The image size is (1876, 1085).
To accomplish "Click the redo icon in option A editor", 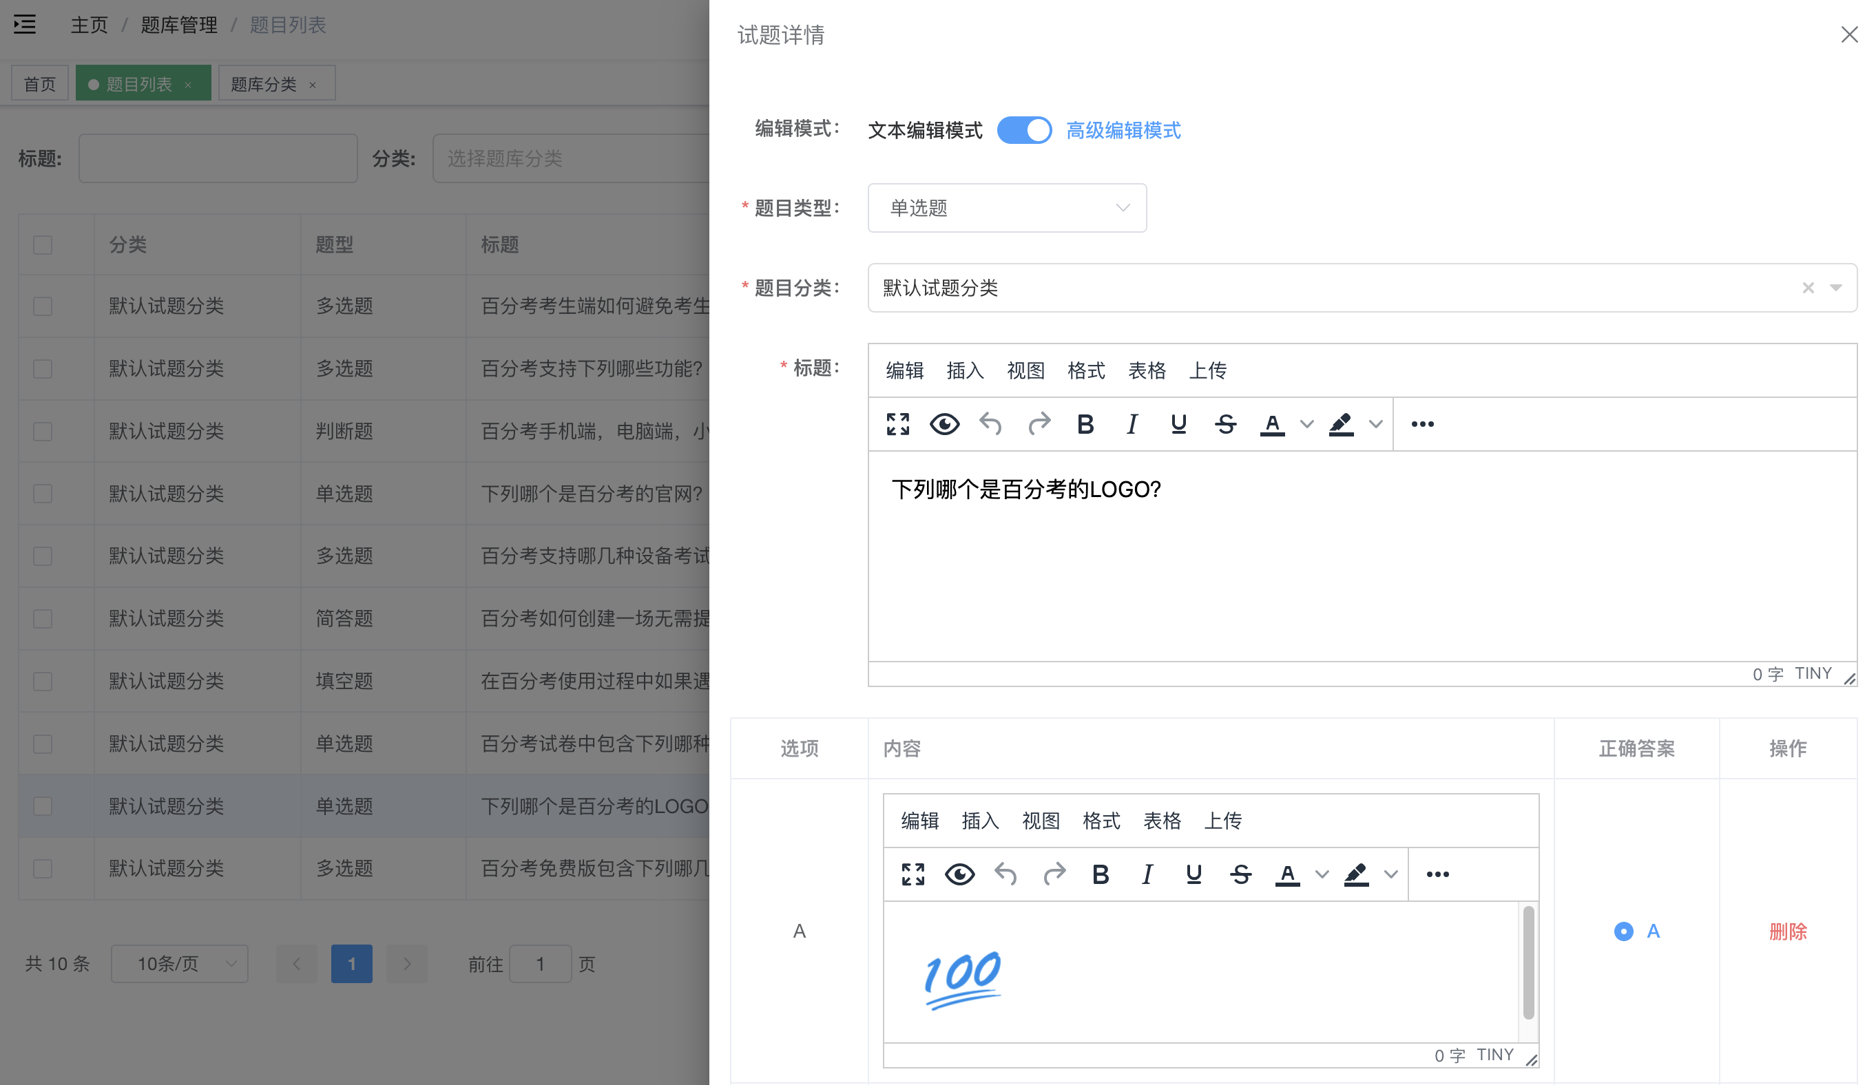I will [x=1055, y=874].
